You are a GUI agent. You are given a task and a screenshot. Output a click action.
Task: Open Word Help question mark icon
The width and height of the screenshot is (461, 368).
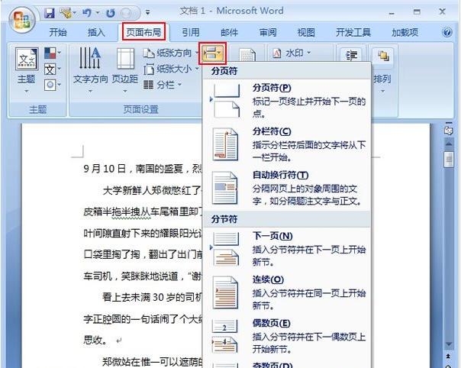[447, 32]
